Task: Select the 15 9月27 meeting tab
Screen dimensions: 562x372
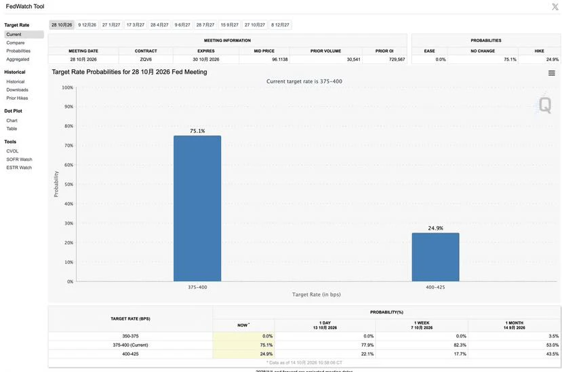Action: (x=229, y=24)
